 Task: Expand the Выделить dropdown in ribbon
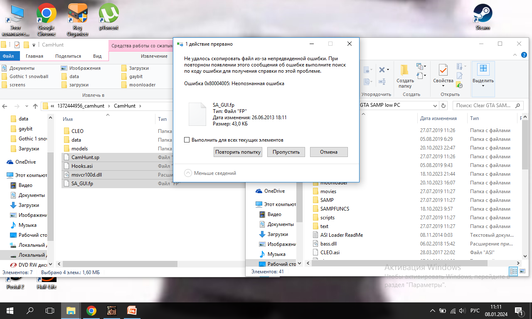coord(483,86)
